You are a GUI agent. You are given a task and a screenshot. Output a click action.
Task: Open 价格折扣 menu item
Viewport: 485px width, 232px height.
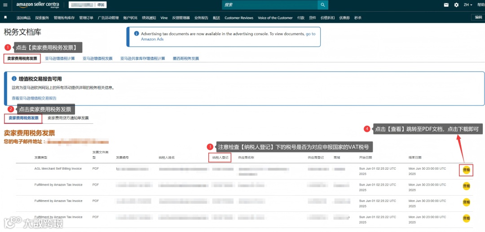(x=327, y=18)
